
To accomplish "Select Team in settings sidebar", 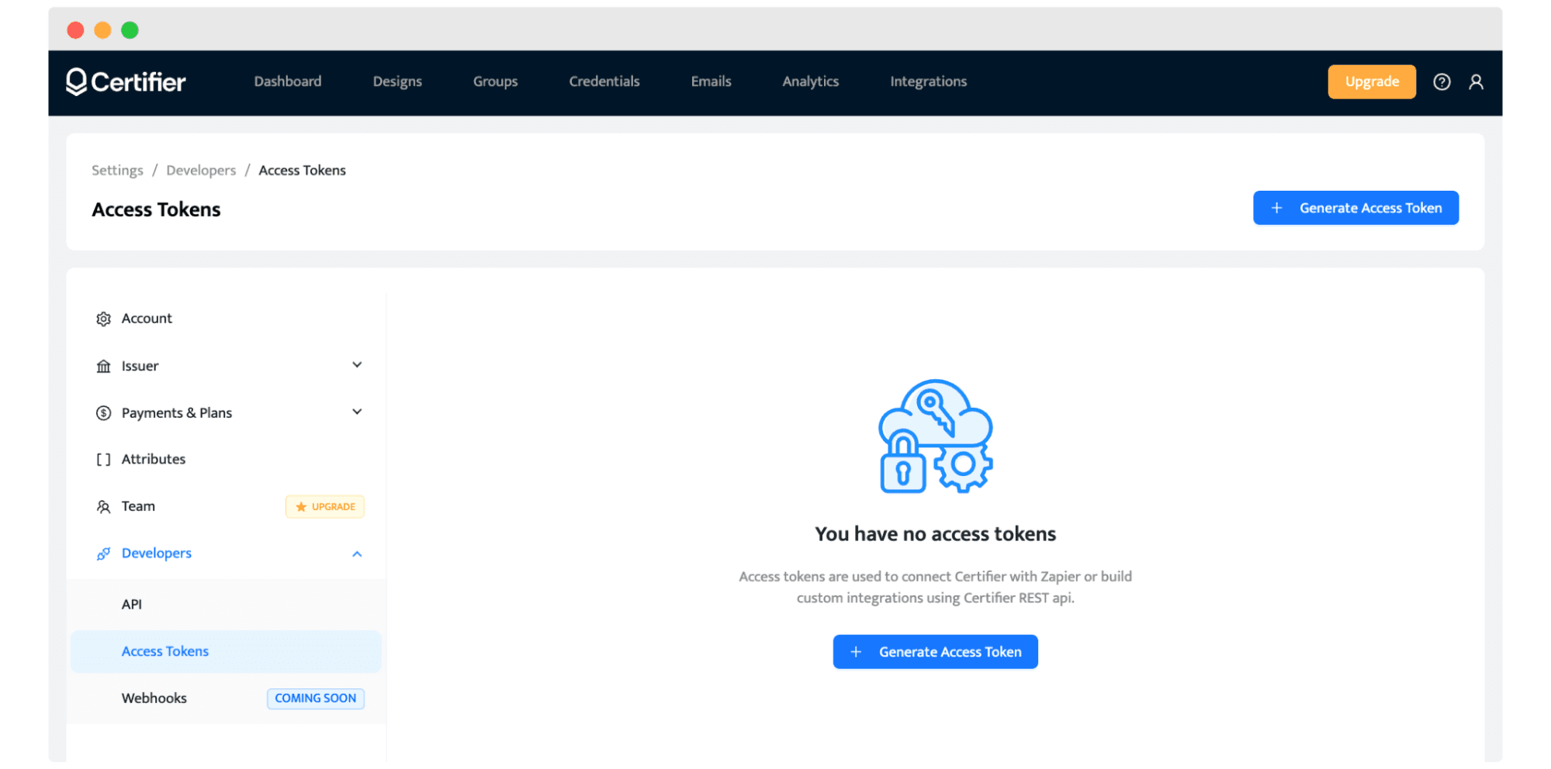I will point(138,507).
